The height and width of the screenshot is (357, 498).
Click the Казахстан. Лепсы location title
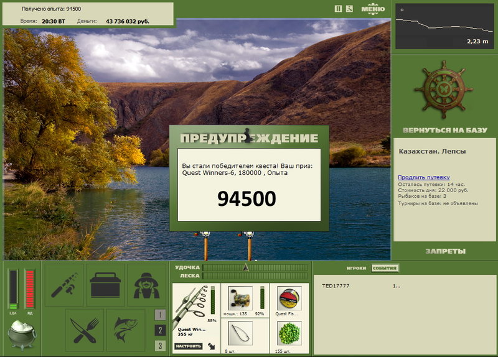point(432,151)
